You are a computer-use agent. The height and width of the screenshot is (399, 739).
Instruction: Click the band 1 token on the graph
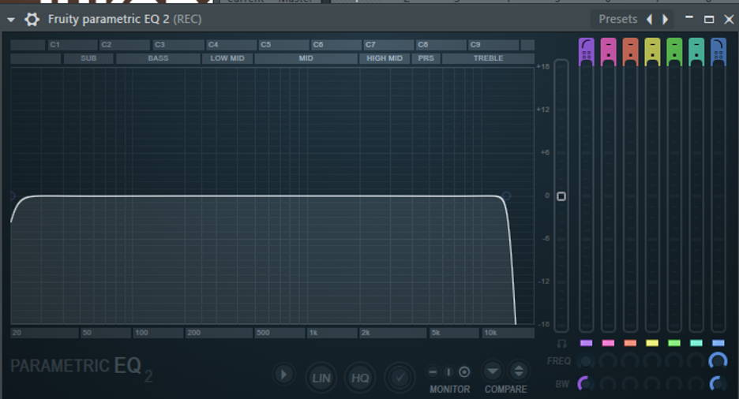pyautogui.click(x=13, y=196)
